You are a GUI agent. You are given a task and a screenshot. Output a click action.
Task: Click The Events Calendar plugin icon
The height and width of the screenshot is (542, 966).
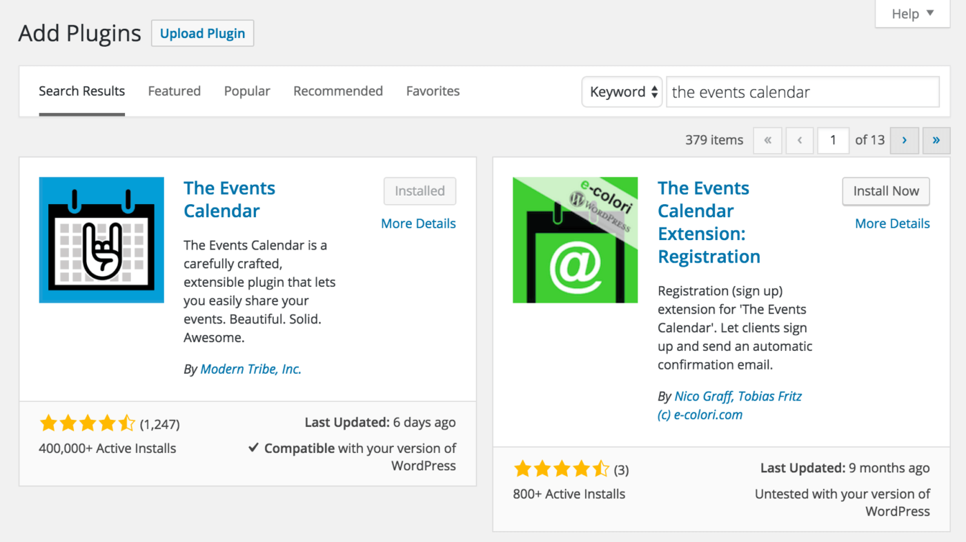click(x=101, y=239)
